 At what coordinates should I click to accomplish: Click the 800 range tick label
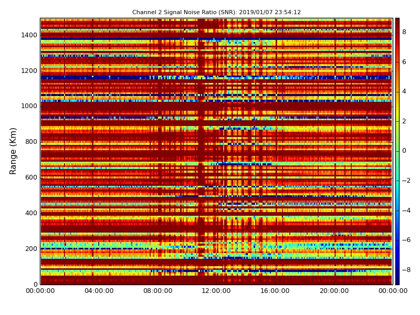[31, 142]
